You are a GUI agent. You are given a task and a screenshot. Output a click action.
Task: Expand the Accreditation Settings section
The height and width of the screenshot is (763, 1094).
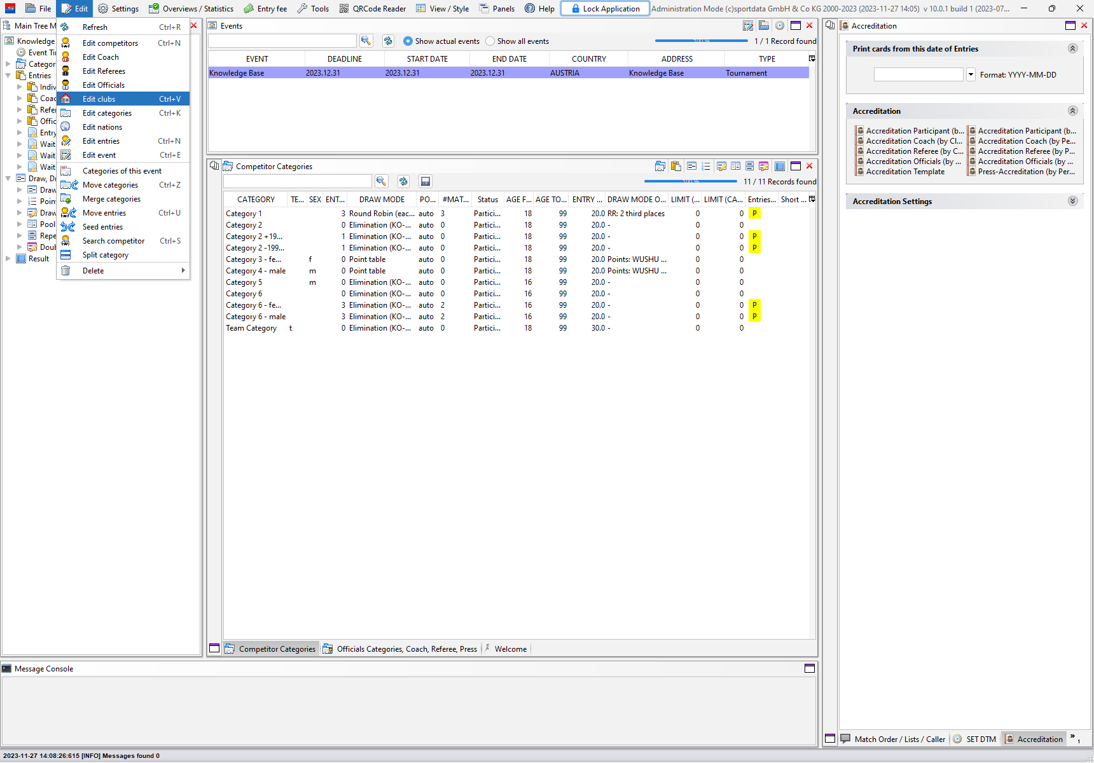1072,201
